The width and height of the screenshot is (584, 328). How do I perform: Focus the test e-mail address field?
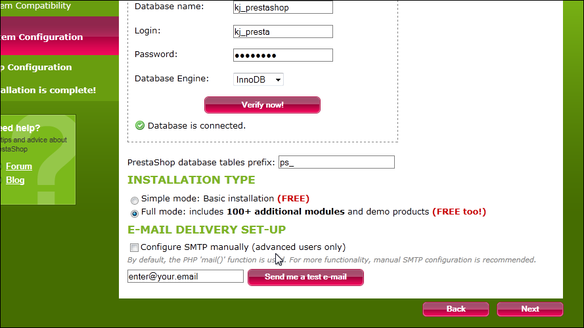click(x=185, y=276)
